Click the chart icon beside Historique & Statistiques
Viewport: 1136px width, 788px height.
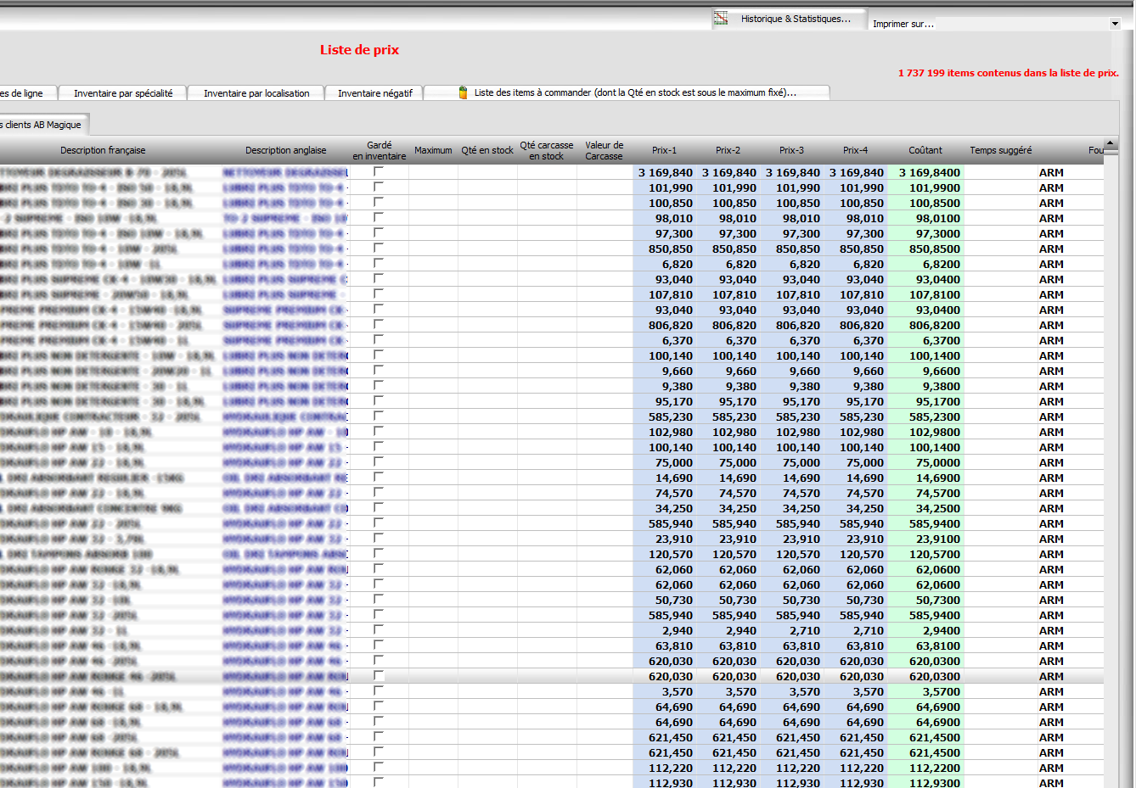721,18
